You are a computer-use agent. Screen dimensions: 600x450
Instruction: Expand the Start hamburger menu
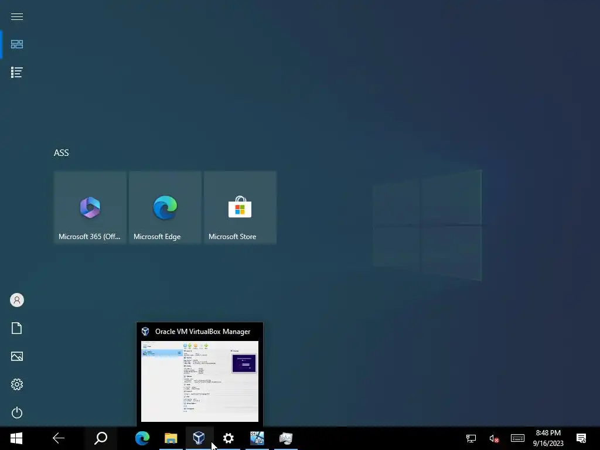(17, 16)
